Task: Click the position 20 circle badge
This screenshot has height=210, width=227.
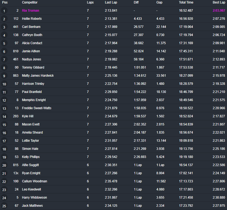Action: click(x=4, y=165)
